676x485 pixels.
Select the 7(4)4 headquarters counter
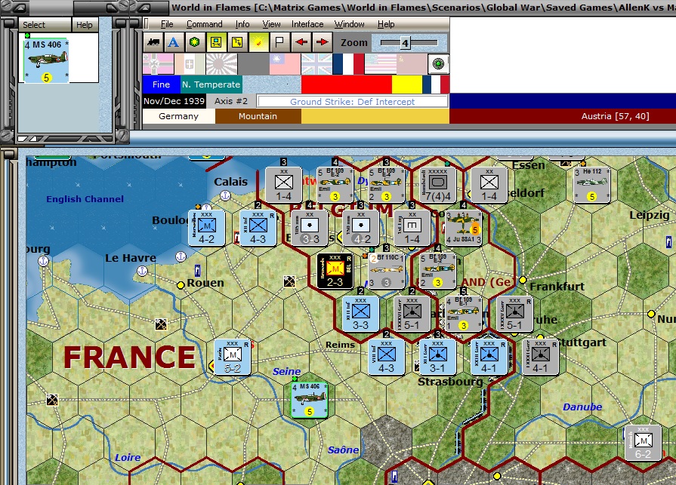click(437, 185)
